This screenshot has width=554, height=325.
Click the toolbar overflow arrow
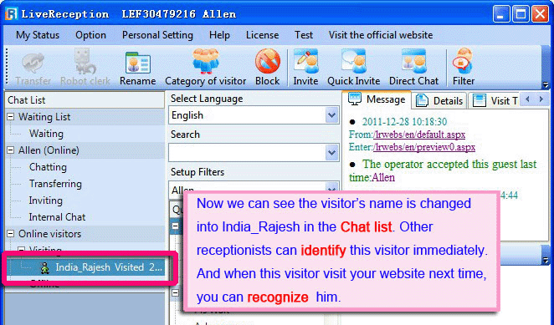546,85
